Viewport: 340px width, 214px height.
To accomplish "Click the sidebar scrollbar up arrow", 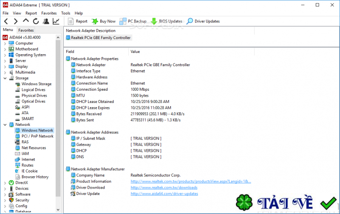I will [x=58, y=38].
